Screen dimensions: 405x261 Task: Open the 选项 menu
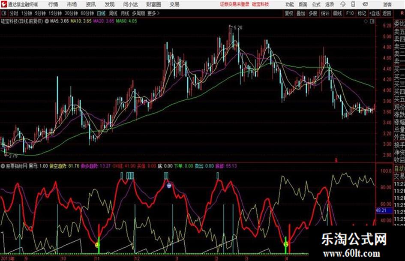tap(329, 4)
